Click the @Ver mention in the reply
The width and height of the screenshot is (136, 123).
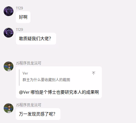(x=24, y=92)
